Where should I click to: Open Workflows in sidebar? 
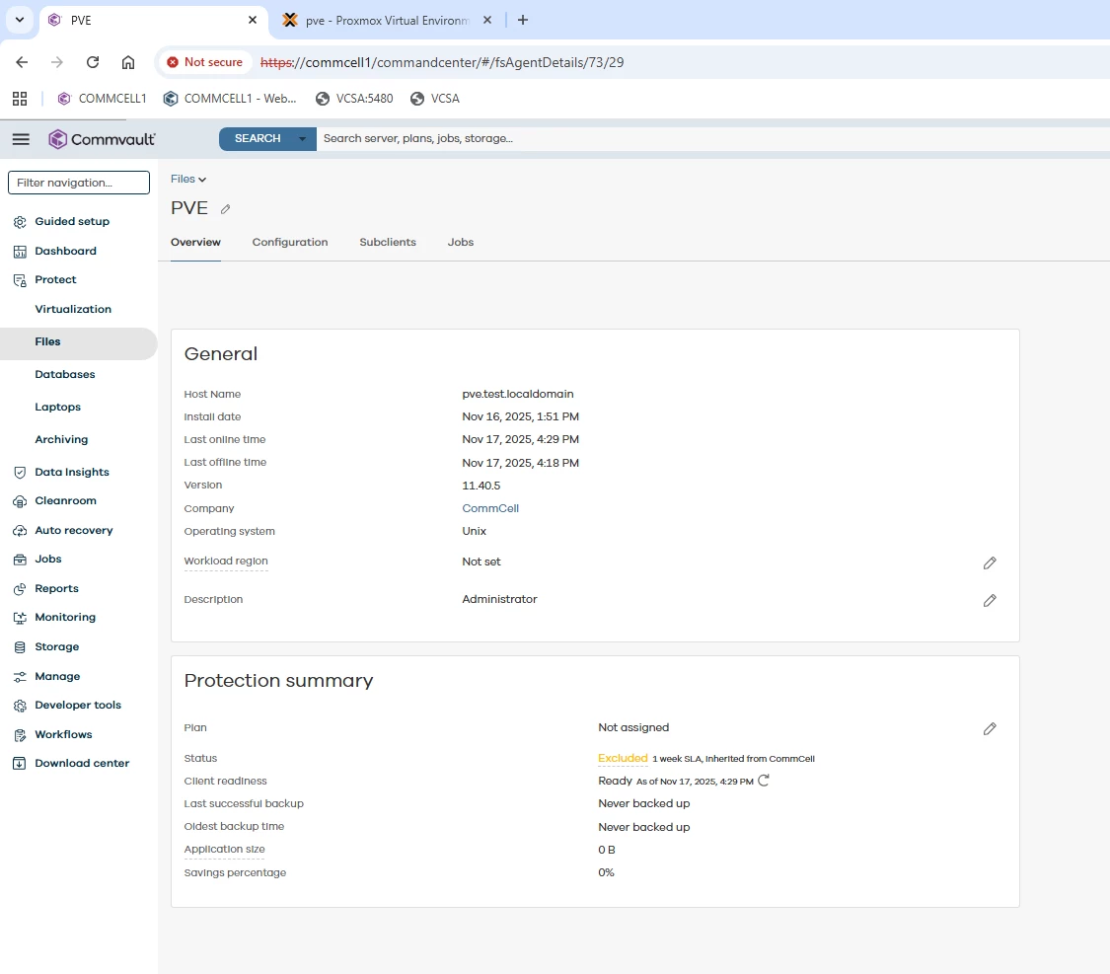click(63, 735)
